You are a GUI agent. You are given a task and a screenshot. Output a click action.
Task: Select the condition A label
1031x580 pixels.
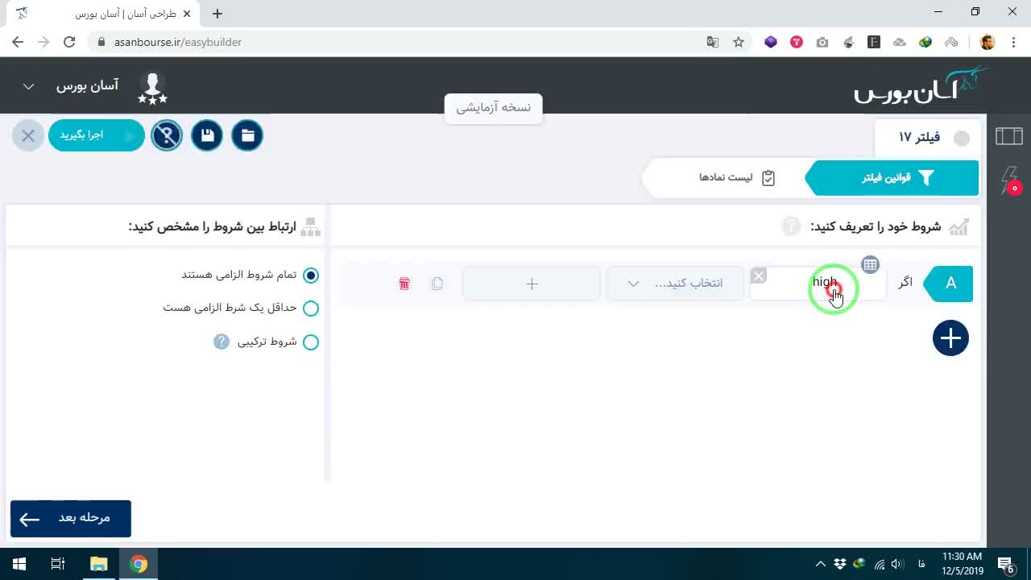[950, 284]
